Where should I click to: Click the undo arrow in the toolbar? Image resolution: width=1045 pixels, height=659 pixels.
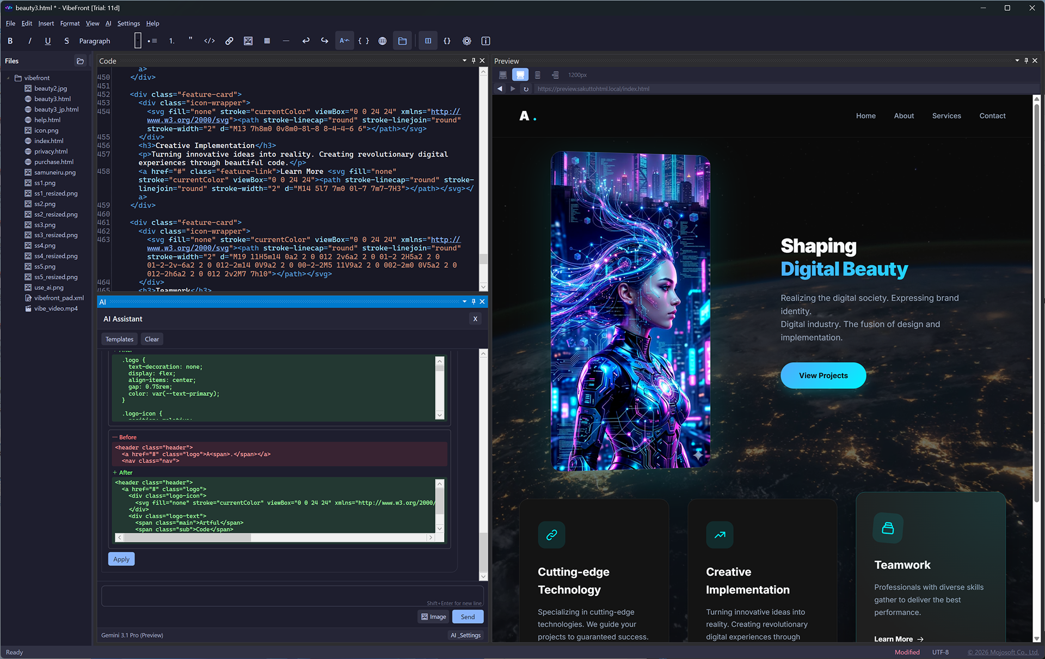click(306, 40)
